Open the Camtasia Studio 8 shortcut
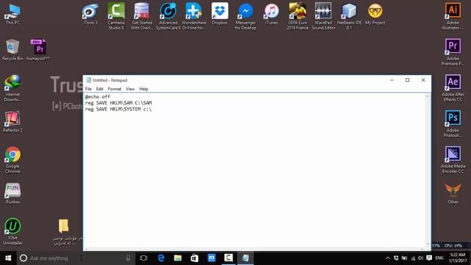Screen dimensions: 471x265 (x=116, y=16)
